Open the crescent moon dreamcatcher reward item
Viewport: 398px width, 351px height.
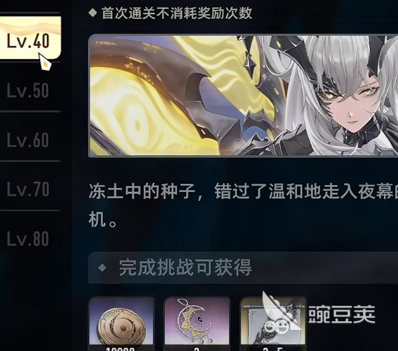[x=197, y=324]
